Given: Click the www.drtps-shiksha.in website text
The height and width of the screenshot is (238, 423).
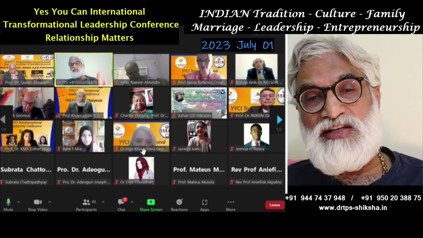Looking at the screenshot, I should [353, 208].
